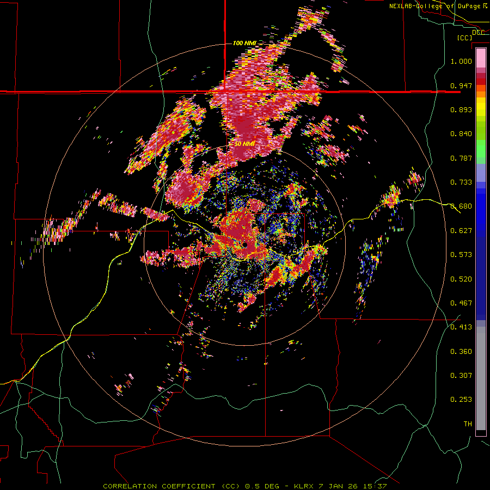The height and width of the screenshot is (490, 490).
Task: Click the black radar site dot at center
Action: click(245, 244)
